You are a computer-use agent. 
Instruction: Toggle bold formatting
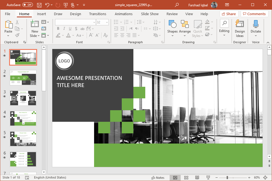coord(58,28)
